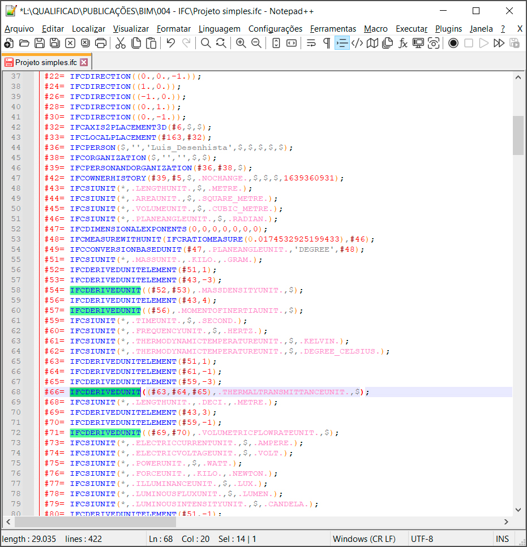Open the Plugins menu
Image resolution: width=527 pixels, height=547 pixels.
click(448, 29)
